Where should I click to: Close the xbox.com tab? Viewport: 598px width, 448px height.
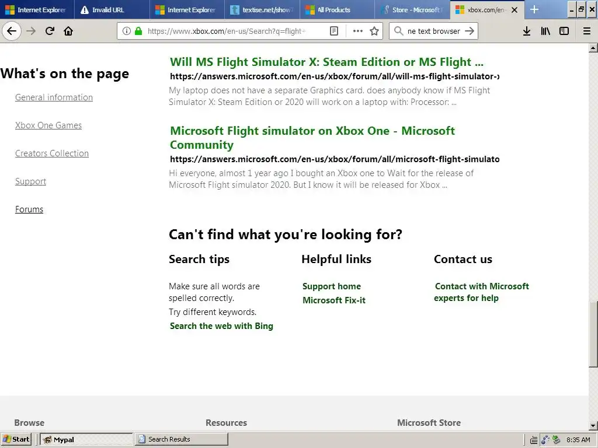[514, 10]
